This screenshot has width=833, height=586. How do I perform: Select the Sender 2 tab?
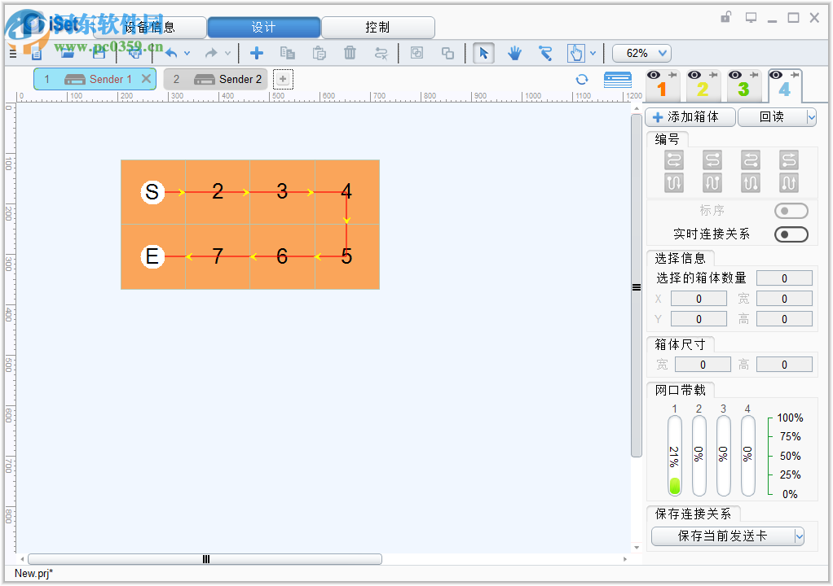(215, 79)
